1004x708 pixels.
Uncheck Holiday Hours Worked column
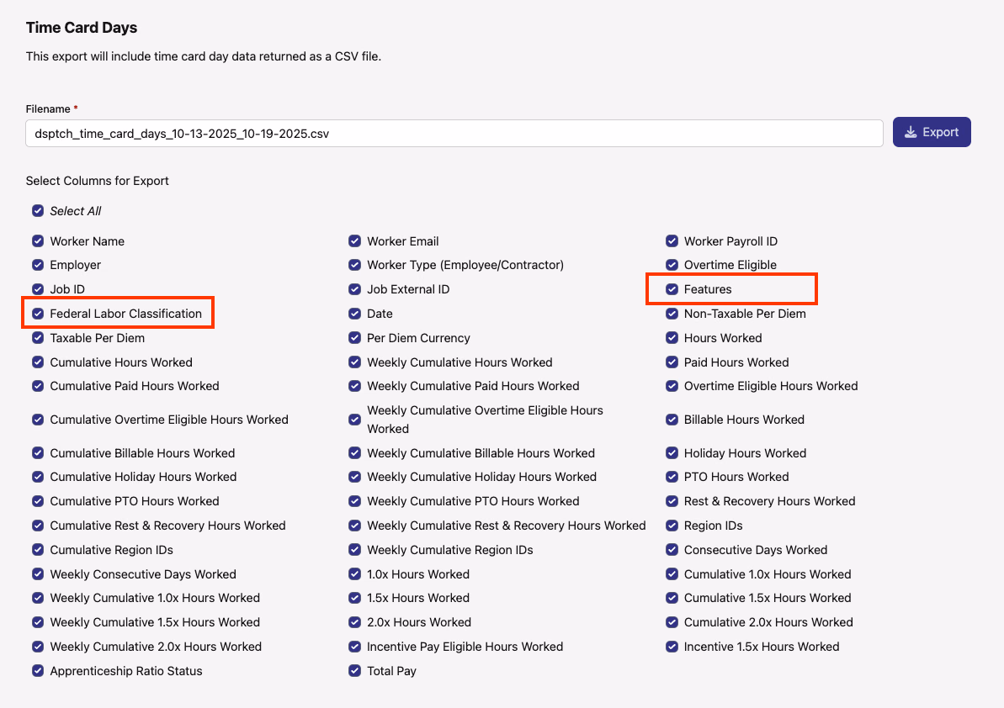(x=672, y=453)
